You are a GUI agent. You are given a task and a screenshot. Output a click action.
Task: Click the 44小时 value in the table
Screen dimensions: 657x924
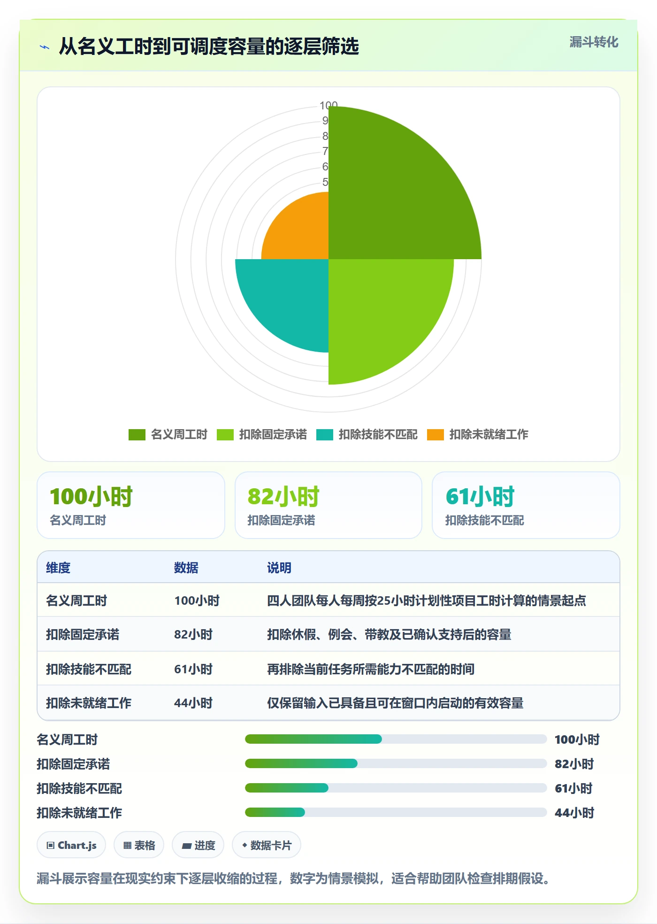[193, 703]
